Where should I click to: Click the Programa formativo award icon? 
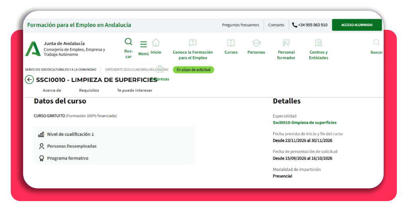point(41,158)
